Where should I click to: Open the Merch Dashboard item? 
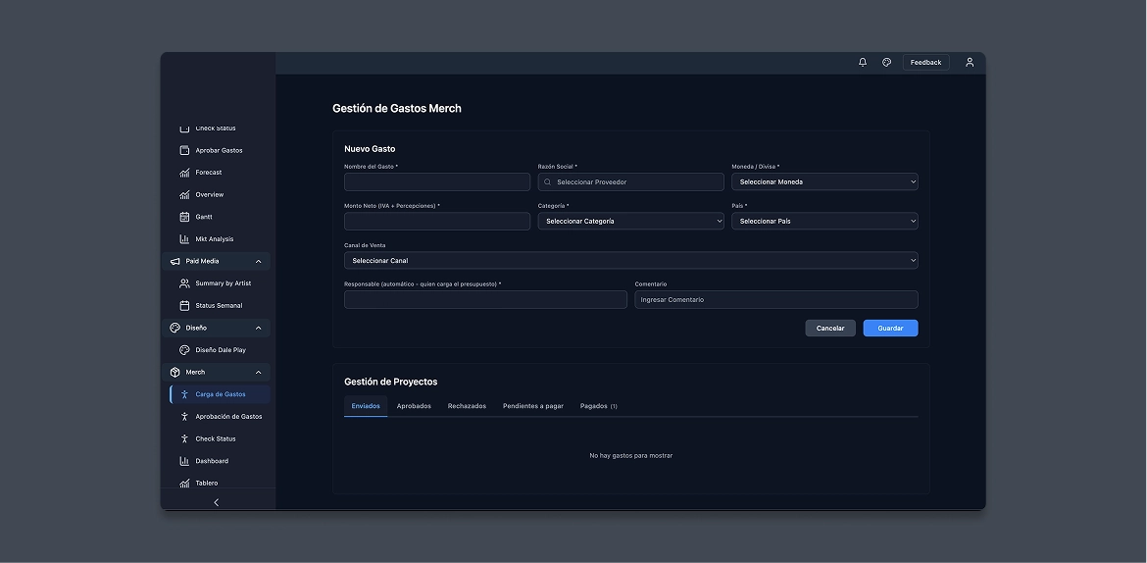point(212,461)
